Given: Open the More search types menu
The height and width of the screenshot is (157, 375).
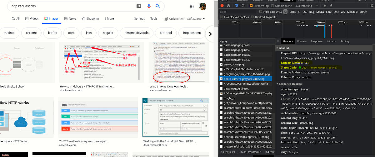Looking at the screenshot, I should pos(108,19).
